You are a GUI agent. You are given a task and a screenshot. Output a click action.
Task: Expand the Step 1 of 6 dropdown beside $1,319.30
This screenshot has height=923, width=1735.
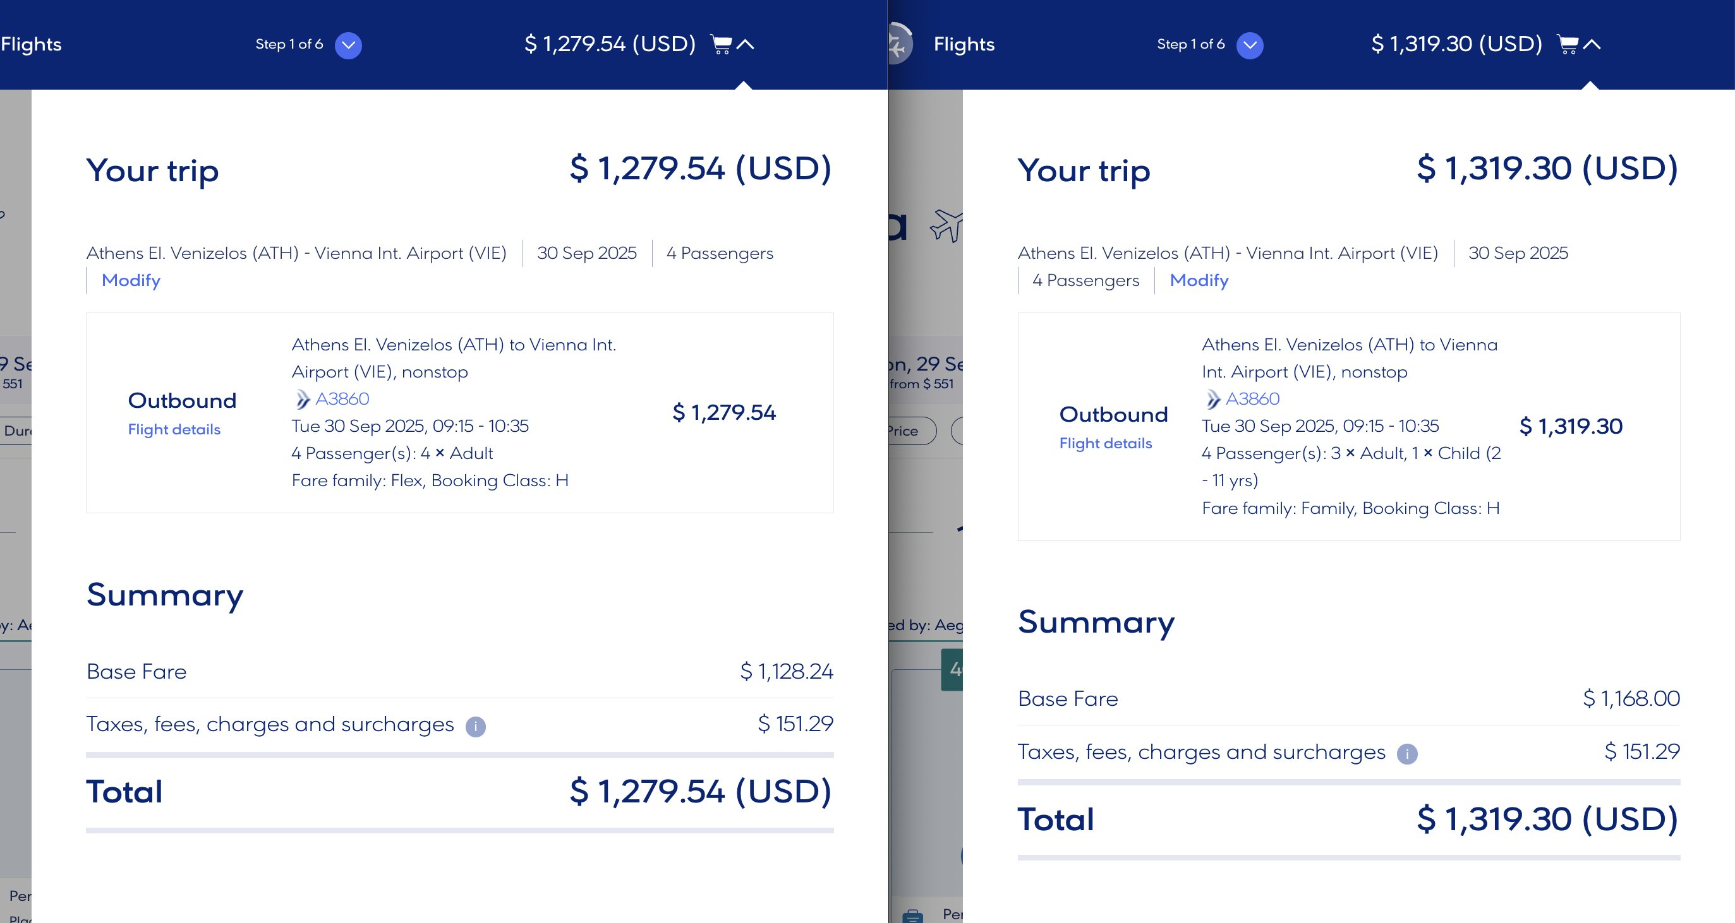point(1249,45)
